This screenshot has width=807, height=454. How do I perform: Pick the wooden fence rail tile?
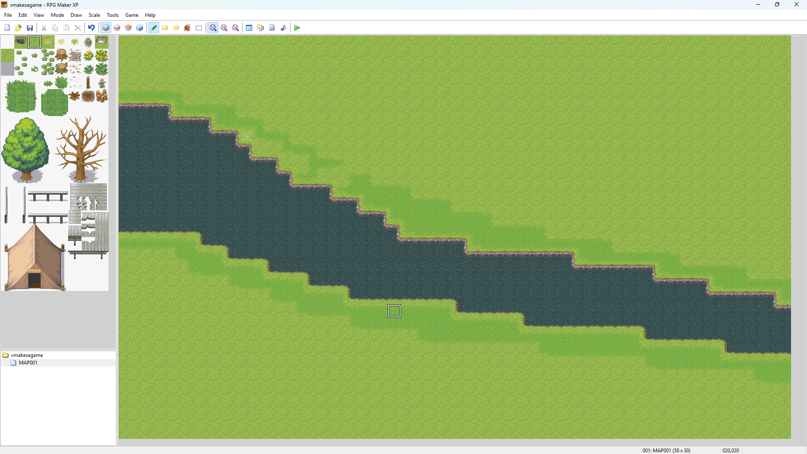47,196
